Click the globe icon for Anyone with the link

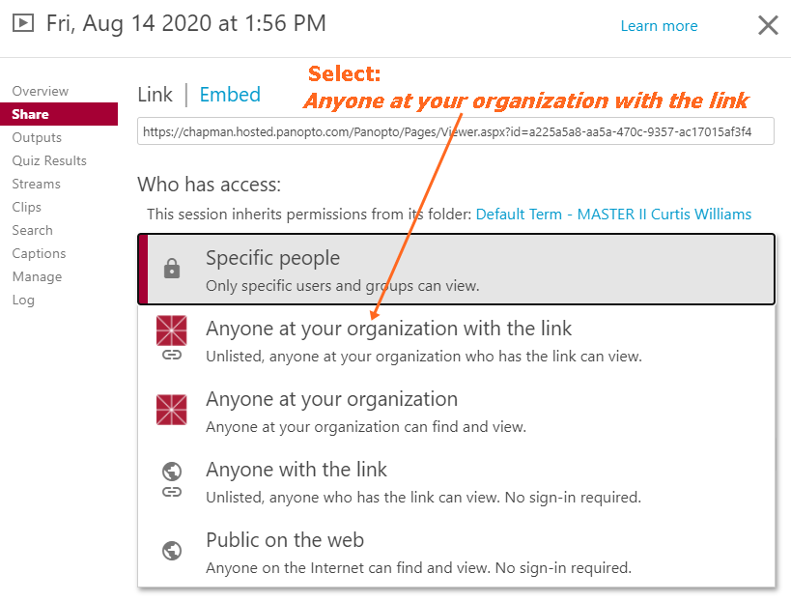pos(172,472)
